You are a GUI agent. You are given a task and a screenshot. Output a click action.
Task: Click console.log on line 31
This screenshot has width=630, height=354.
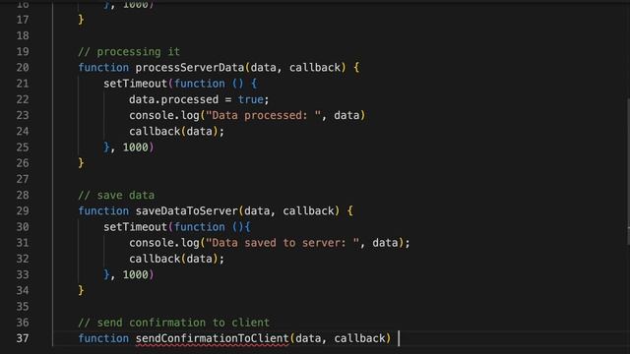(164, 243)
